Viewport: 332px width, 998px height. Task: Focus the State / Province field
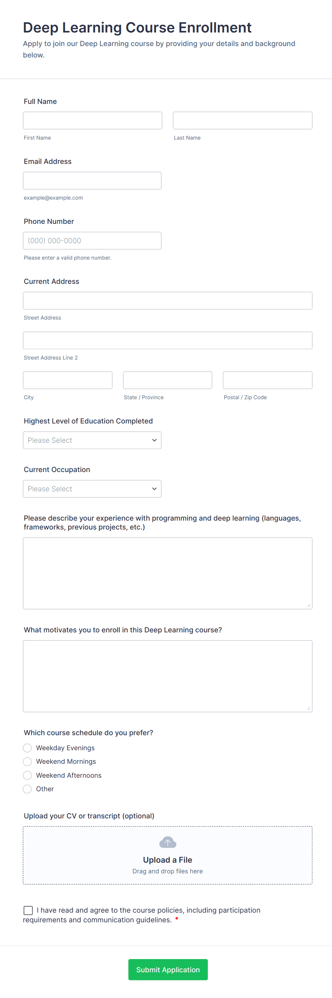pyautogui.click(x=167, y=380)
